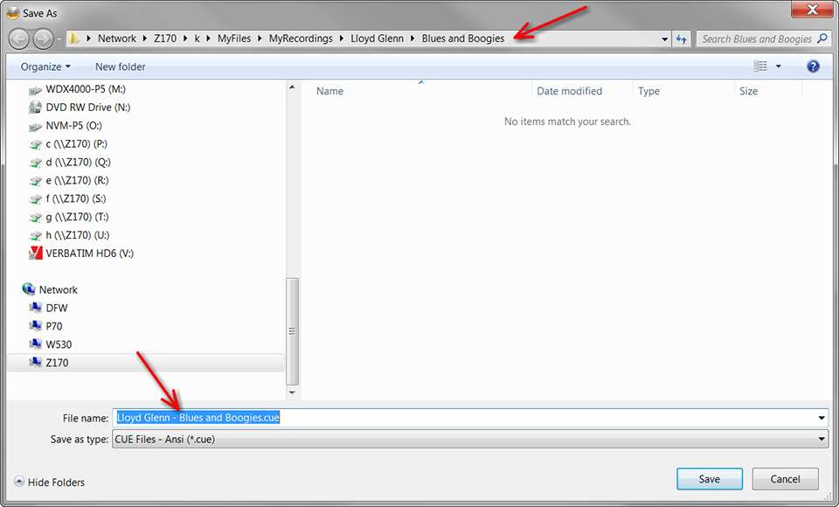Viewport: 839px width, 507px height.
Task: Click the navigation pane scrollbar thumb
Action: tap(292, 331)
